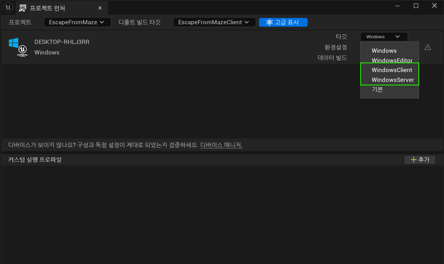The width and height of the screenshot is (444, 264).
Task: Click the Windows Unreal device platform icon
Action: 18,47
